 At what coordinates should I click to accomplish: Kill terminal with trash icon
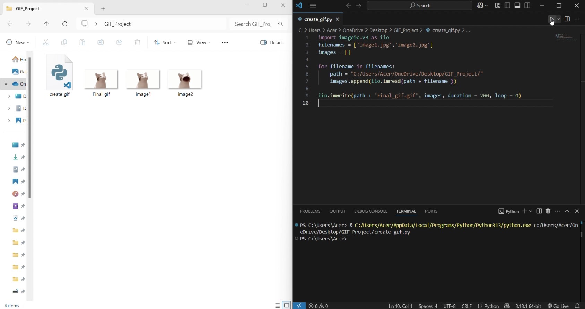548,211
